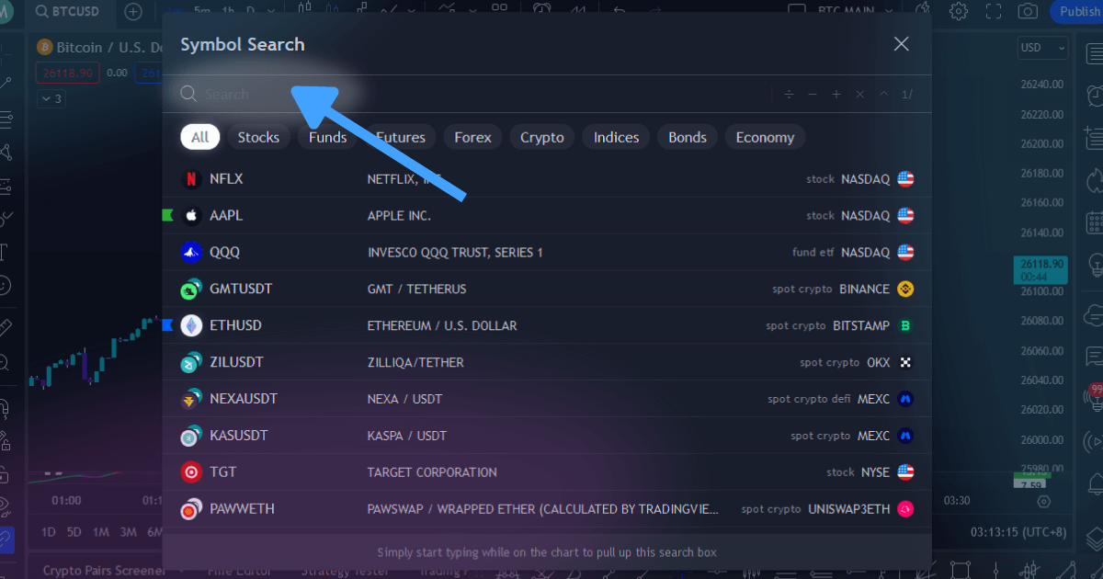Select the 1M date range
Screen dimensions: 1103x579
point(101,532)
